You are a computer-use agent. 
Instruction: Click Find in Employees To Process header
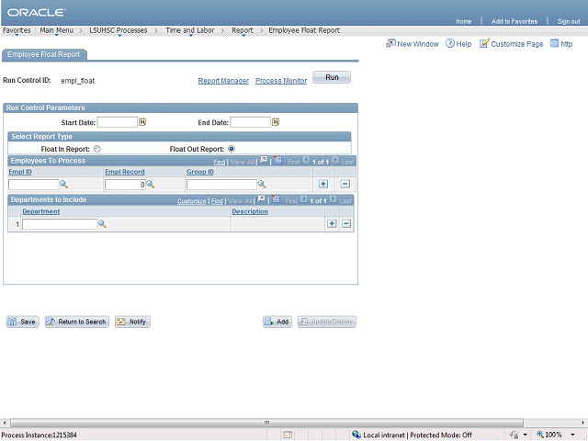220,162
